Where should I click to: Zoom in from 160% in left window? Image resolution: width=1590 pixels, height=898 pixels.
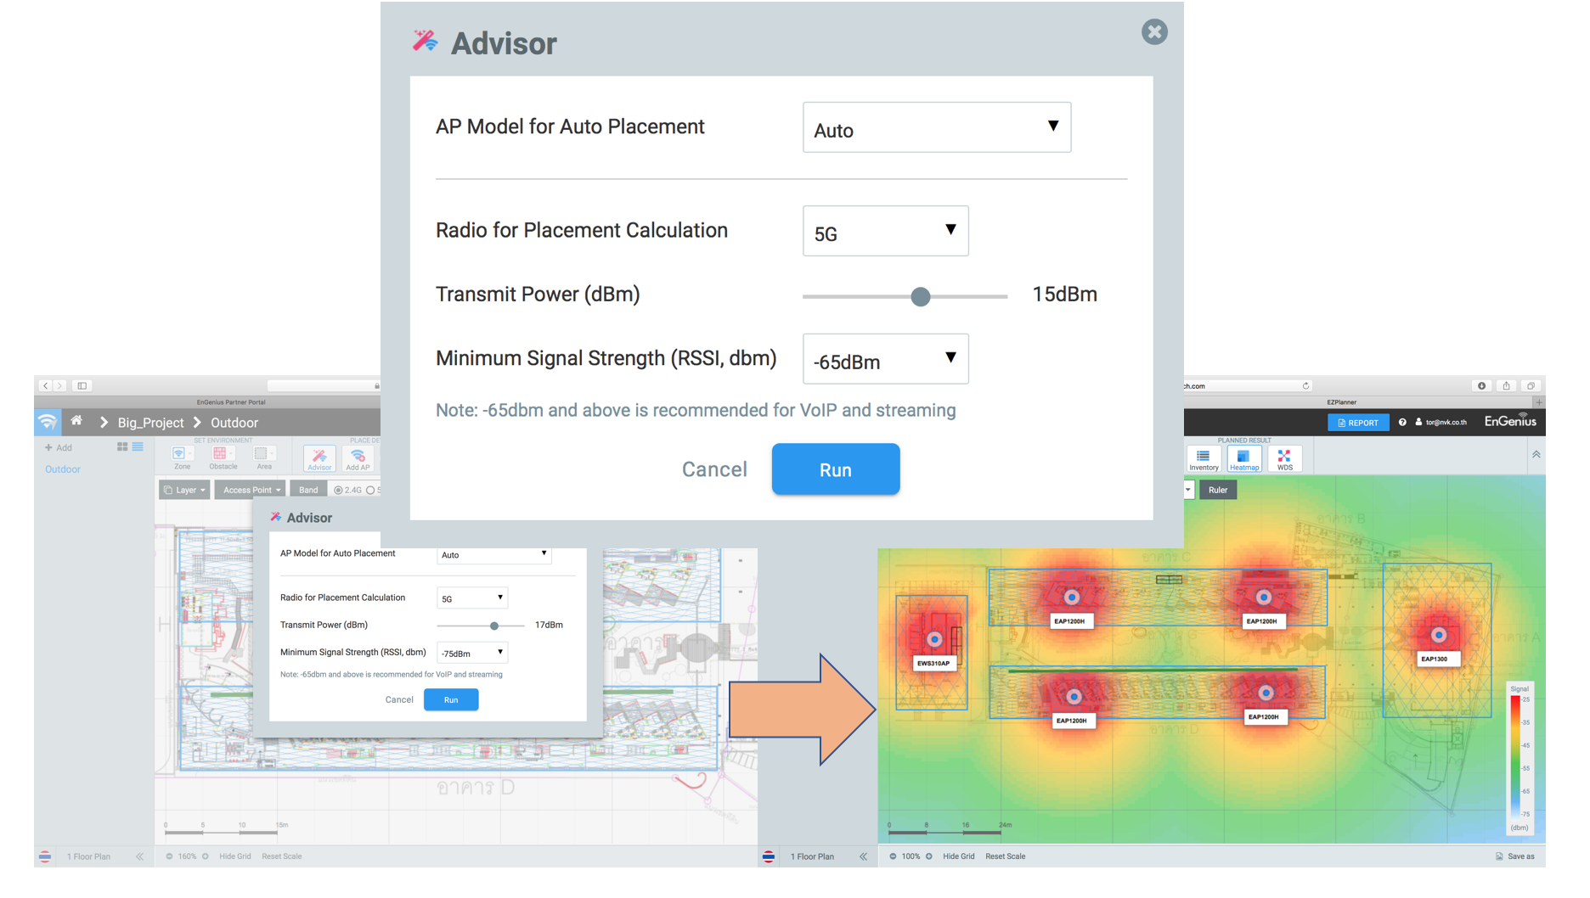tap(206, 856)
